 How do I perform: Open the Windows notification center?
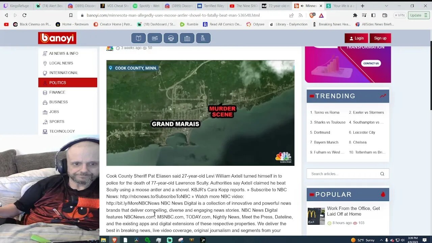click(425, 240)
